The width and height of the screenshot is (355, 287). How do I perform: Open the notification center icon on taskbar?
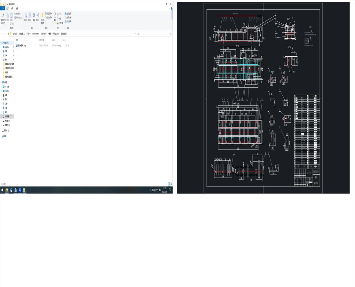(x=170, y=190)
